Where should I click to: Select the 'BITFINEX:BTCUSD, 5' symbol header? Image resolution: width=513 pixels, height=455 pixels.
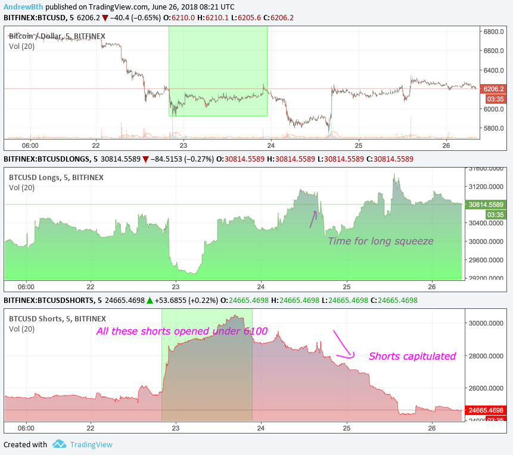[39, 18]
